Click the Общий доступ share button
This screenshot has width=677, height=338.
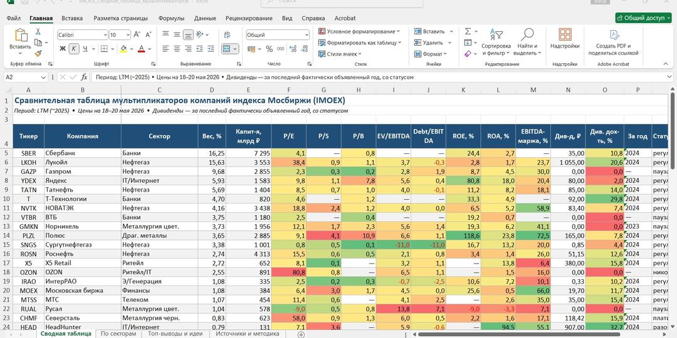pyautogui.click(x=644, y=18)
